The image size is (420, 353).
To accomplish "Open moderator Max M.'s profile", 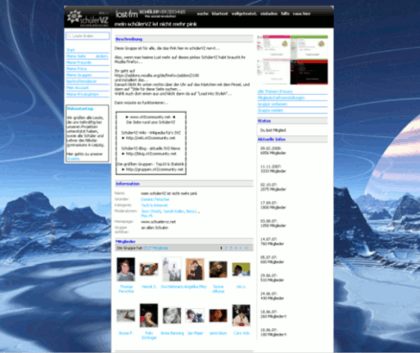I will pyautogui.click(x=147, y=216).
